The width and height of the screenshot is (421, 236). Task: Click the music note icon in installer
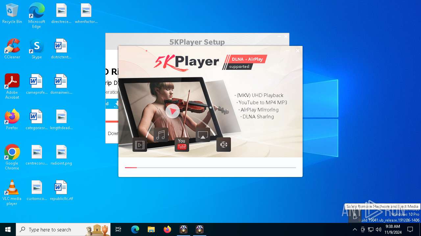pos(161,135)
